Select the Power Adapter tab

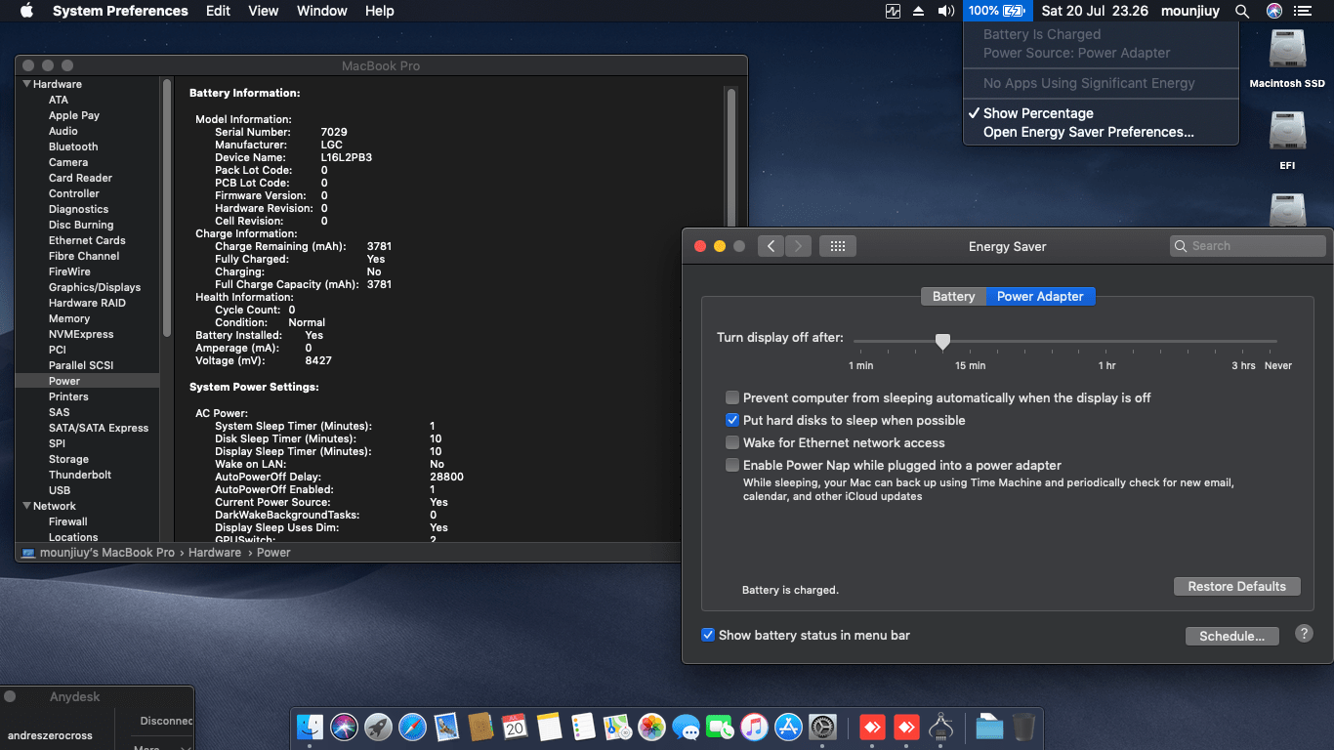1040,296
